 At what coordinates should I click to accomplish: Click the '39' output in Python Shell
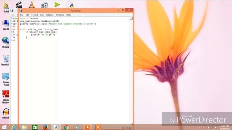click(12, 32)
